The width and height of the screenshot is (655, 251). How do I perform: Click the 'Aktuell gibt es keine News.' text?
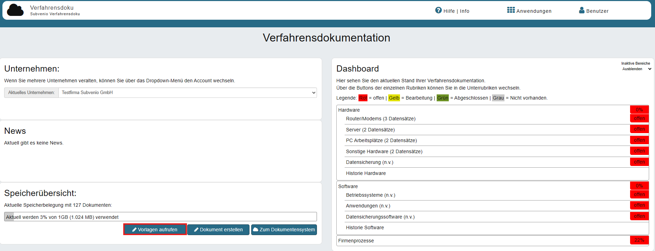tap(34, 143)
